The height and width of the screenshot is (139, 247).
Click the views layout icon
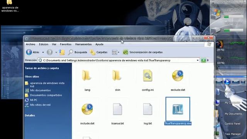[x=115, y=53]
